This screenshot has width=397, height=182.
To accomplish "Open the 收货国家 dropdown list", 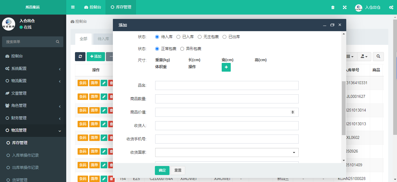I will click(x=227, y=153).
